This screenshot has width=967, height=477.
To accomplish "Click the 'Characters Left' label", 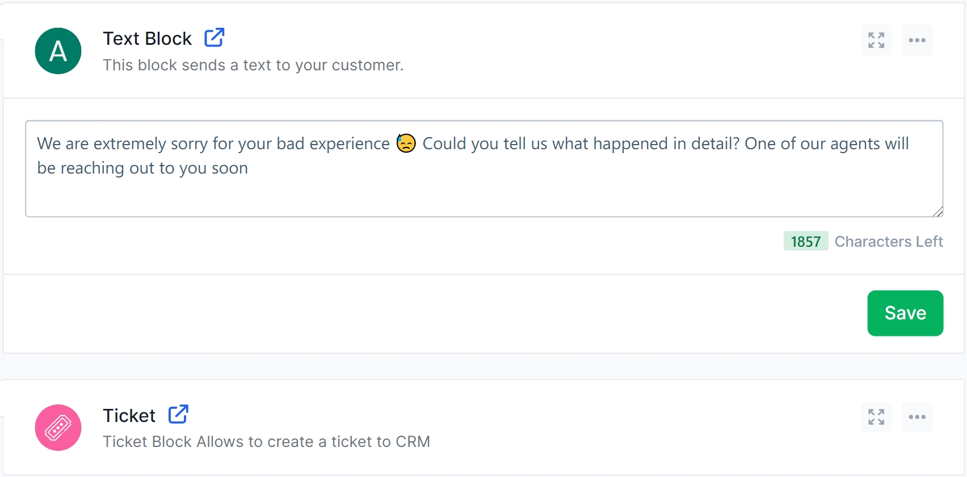I will (x=889, y=242).
